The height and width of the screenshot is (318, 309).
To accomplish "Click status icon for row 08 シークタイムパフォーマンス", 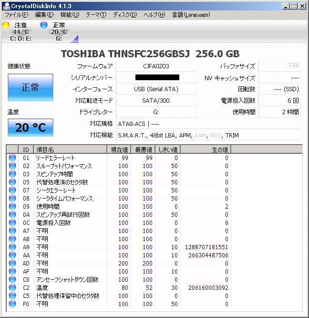I will pyautogui.click(x=12, y=198).
